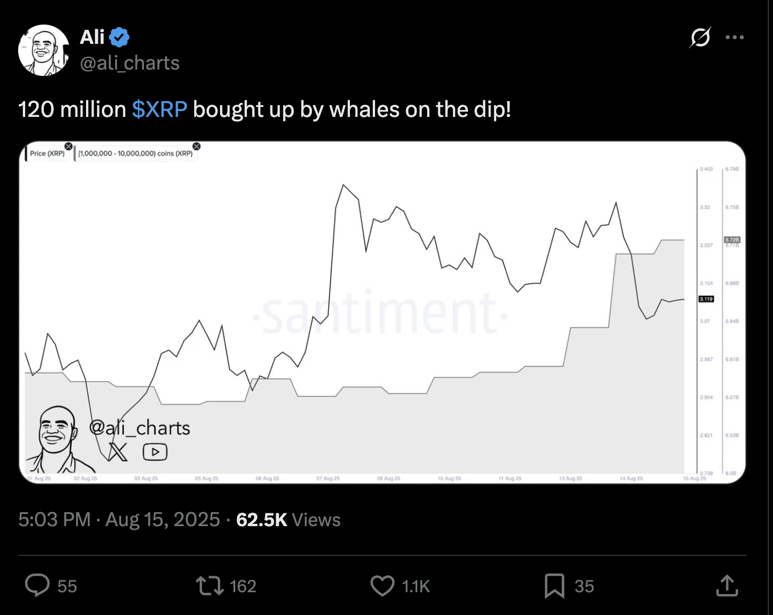
Task: Open the $XRP cashtag link
Action: [159, 109]
